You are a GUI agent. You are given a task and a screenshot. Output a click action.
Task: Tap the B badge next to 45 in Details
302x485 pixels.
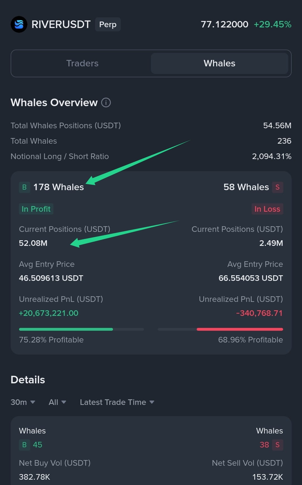click(24, 445)
